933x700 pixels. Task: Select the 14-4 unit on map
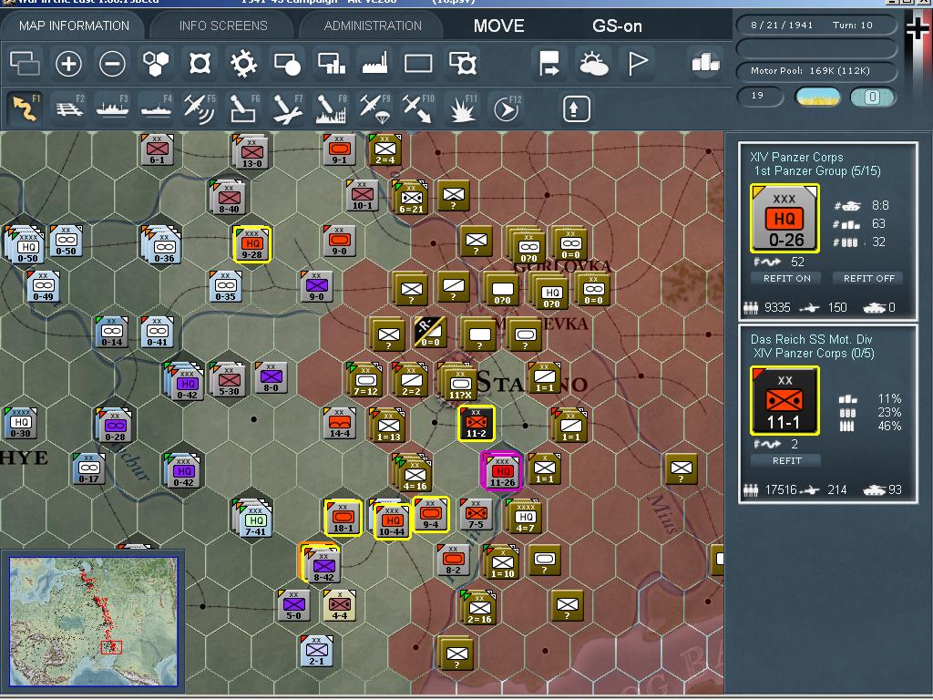(x=339, y=423)
